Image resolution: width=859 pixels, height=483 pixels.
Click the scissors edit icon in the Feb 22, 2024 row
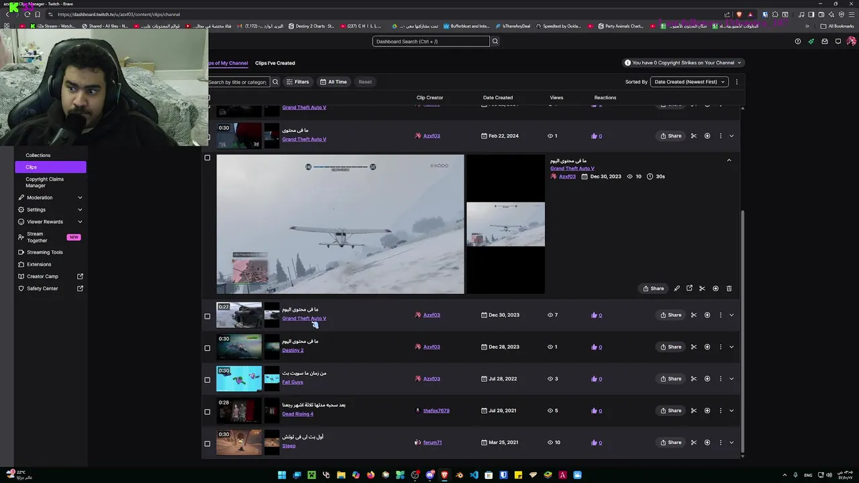point(694,136)
